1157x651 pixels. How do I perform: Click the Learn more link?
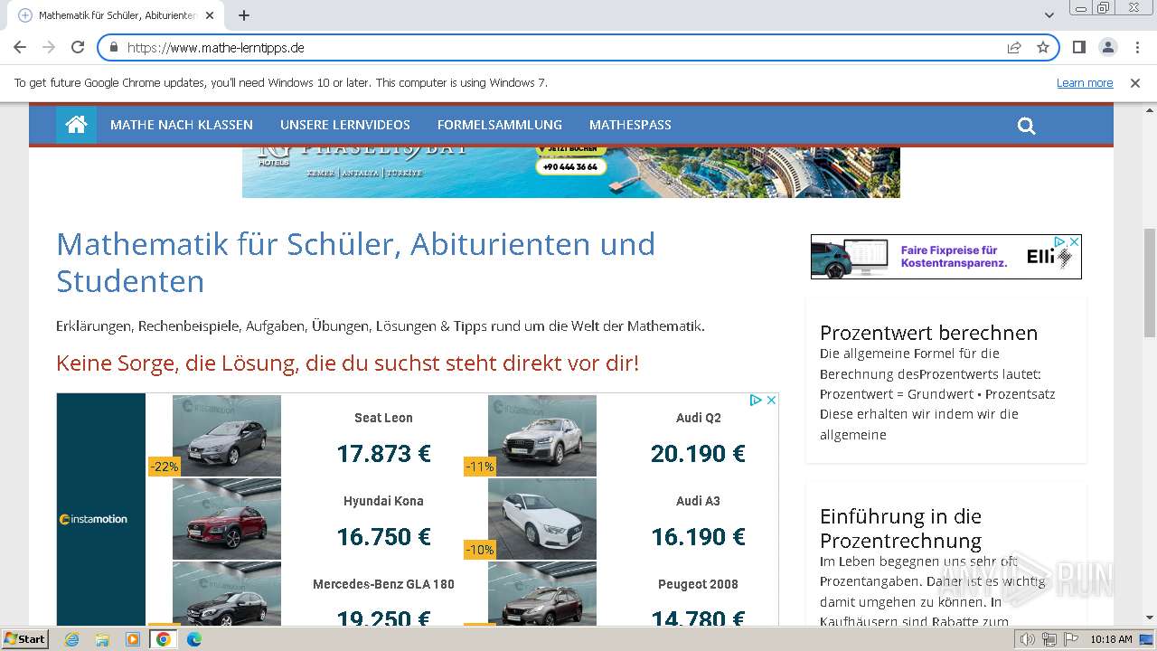1085,83
